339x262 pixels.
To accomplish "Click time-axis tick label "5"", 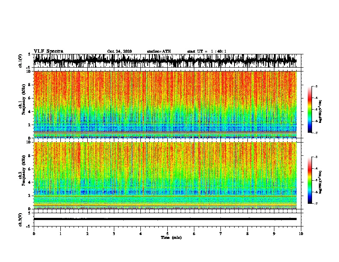I will click(167, 233).
